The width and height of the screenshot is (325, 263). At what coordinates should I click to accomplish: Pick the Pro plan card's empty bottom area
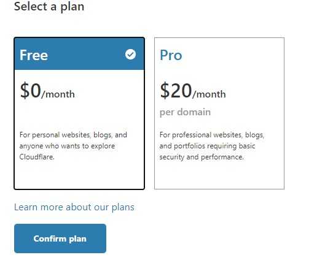coord(219,175)
